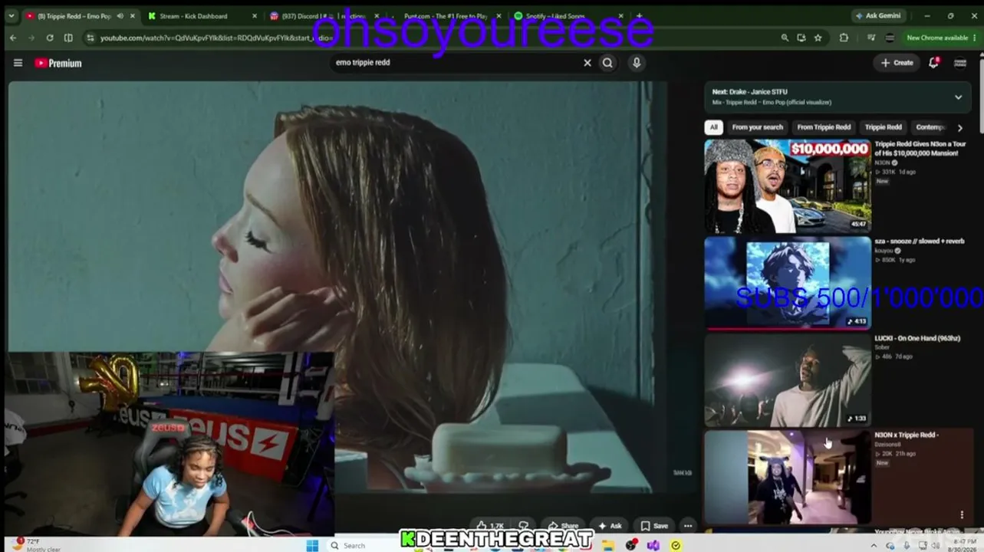Click the N3ON x Trippie Redd title
This screenshot has width=984, height=552.
[906, 435]
